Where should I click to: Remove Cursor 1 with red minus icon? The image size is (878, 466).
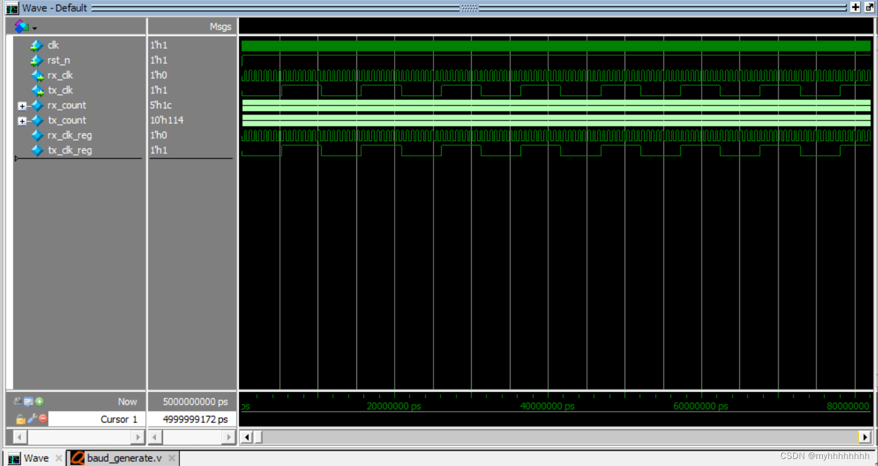pyautogui.click(x=42, y=419)
